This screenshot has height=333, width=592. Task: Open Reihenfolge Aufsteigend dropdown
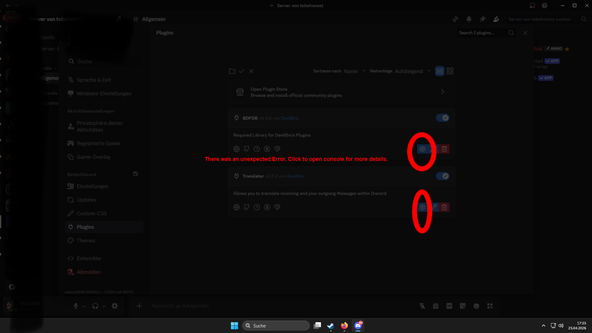point(413,71)
